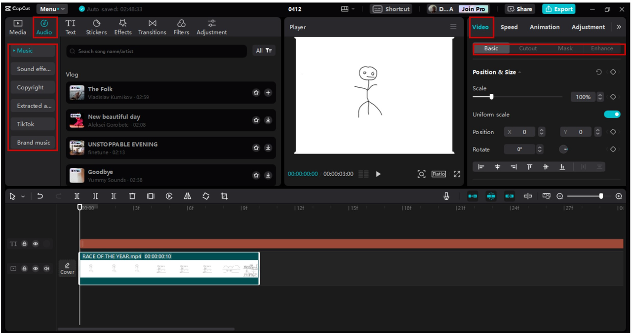Open the Menu dropdown
Screen dimensions: 632x333
tap(52, 9)
